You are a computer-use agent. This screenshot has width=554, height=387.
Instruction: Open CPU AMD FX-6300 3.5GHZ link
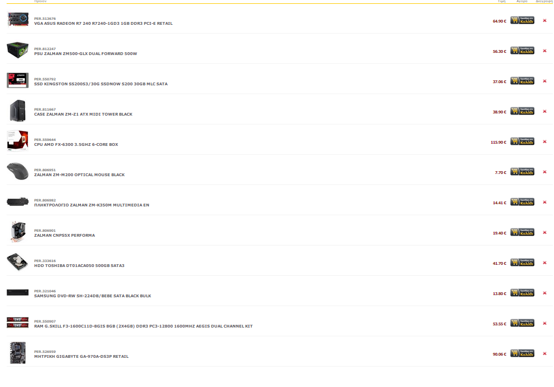coord(76,144)
